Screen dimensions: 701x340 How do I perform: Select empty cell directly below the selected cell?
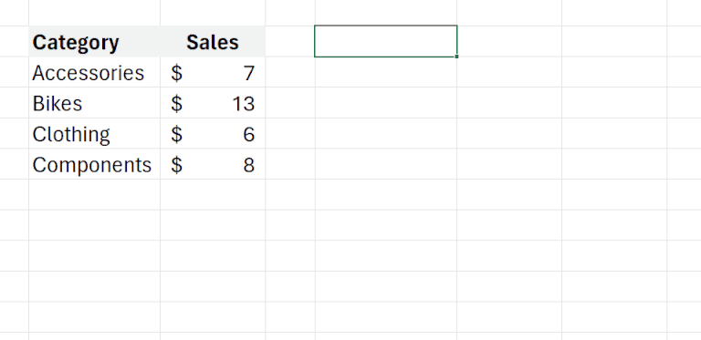385,72
